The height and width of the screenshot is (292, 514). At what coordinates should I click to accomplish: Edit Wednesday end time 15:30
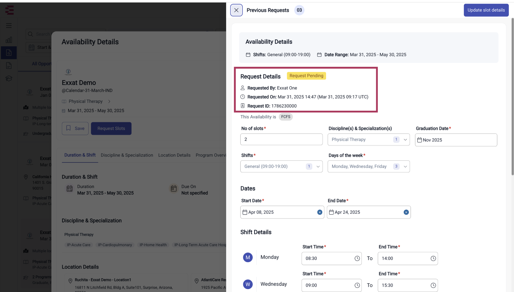point(408,285)
